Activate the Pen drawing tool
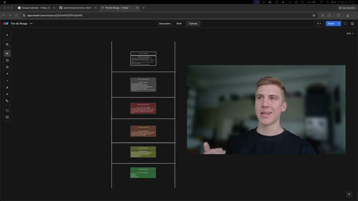358x201 pixels. pos(7,88)
